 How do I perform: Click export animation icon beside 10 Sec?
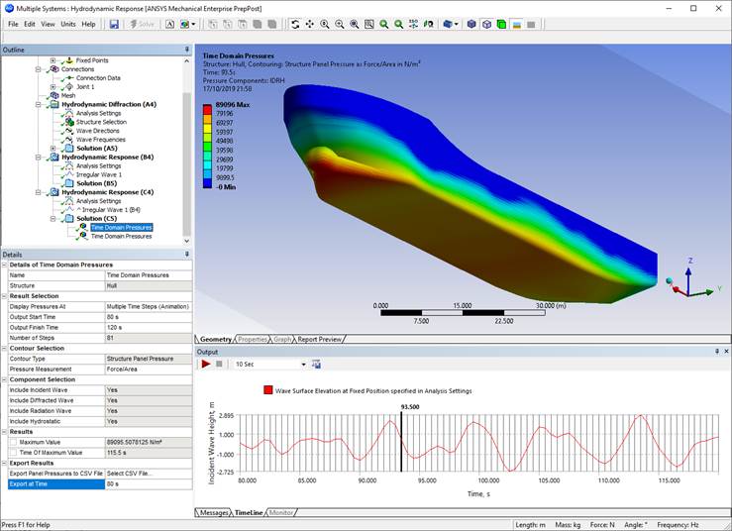(318, 365)
